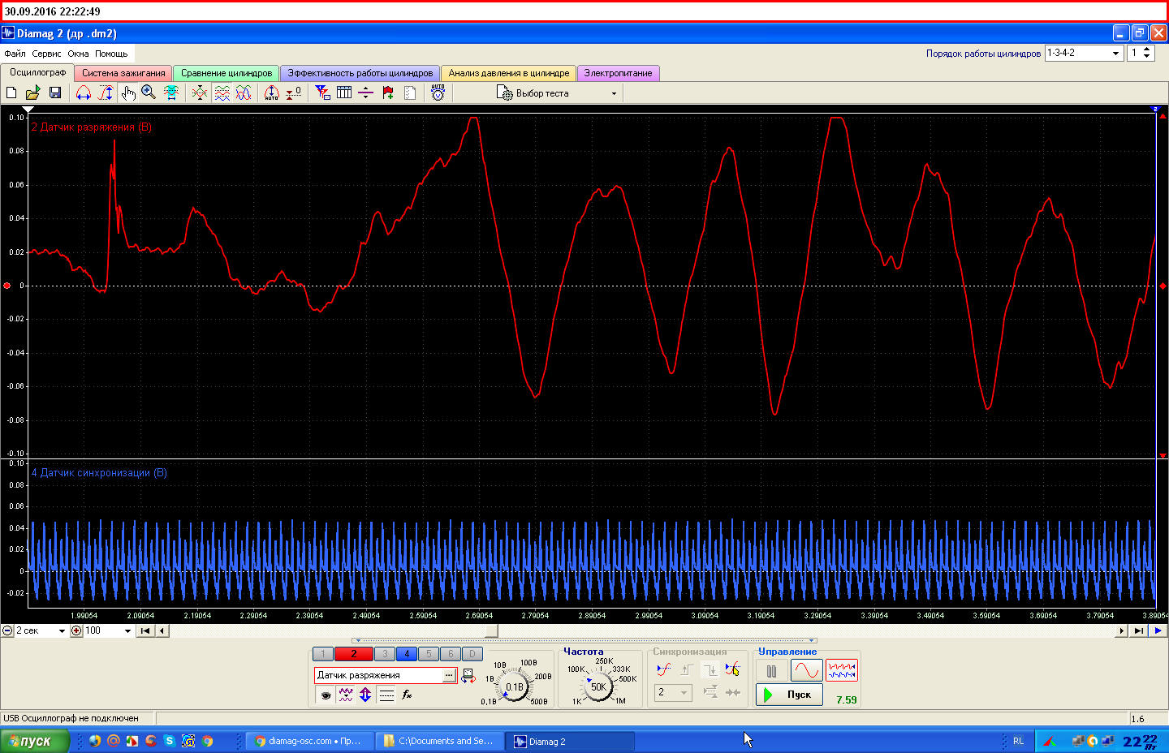Click the Windows пуск start button
Image resolution: width=1169 pixels, height=753 pixels.
[34, 741]
